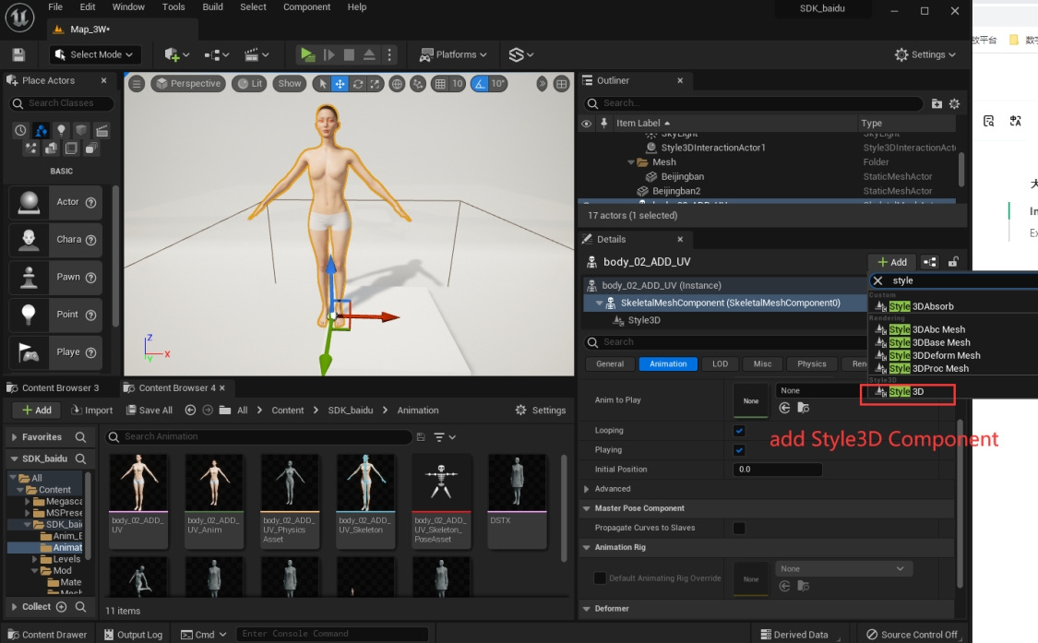Open the Output Log

click(133, 635)
